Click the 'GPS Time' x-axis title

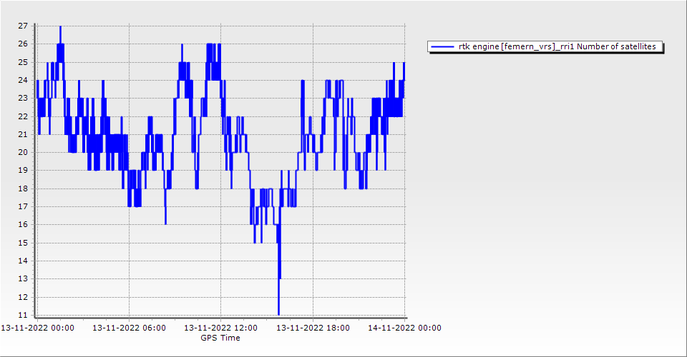(x=220, y=338)
